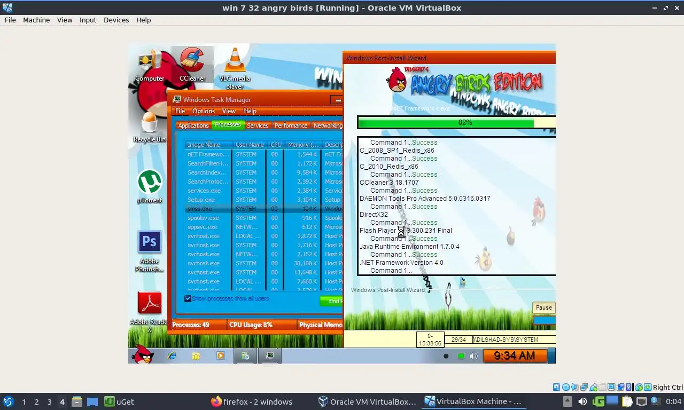Switch to host workspace 3
684x410 pixels.
coord(50,401)
